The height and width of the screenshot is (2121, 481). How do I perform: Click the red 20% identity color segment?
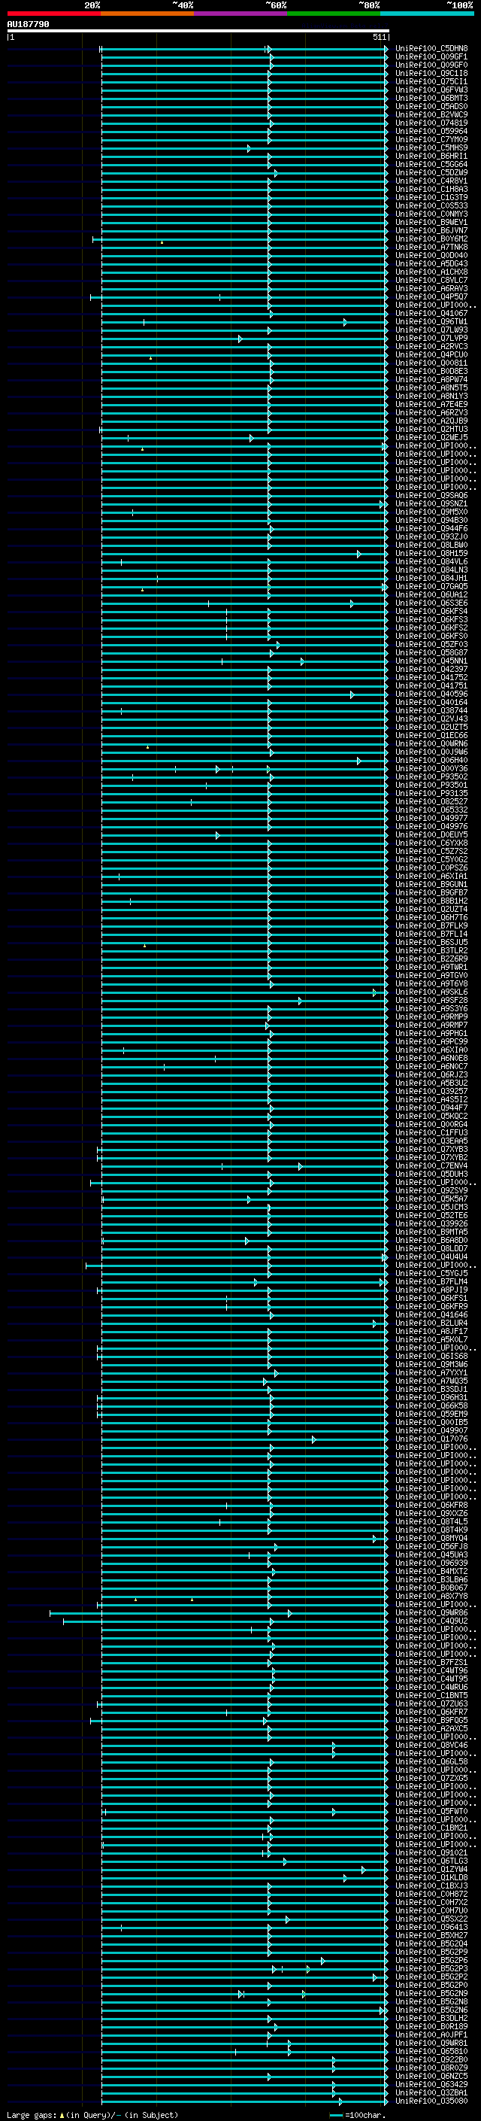pyautogui.click(x=53, y=14)
